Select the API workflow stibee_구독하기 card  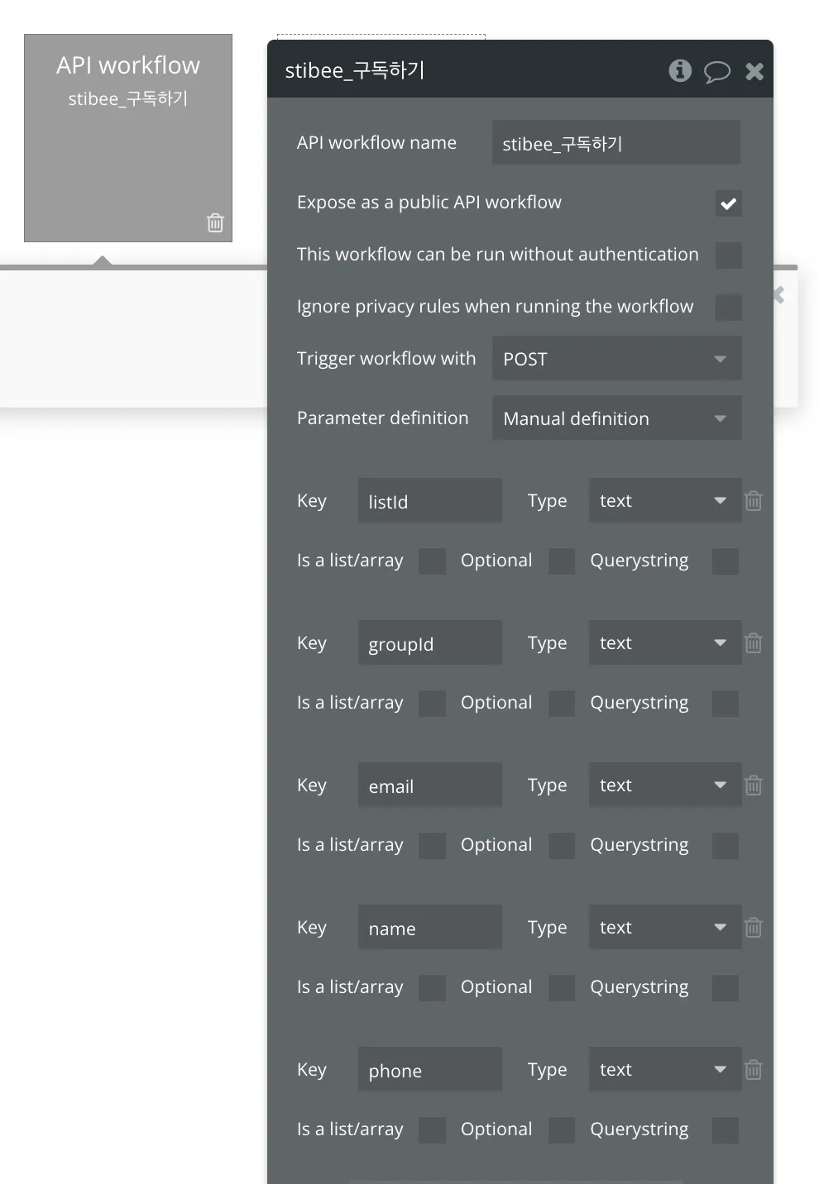tap(128, 138)
